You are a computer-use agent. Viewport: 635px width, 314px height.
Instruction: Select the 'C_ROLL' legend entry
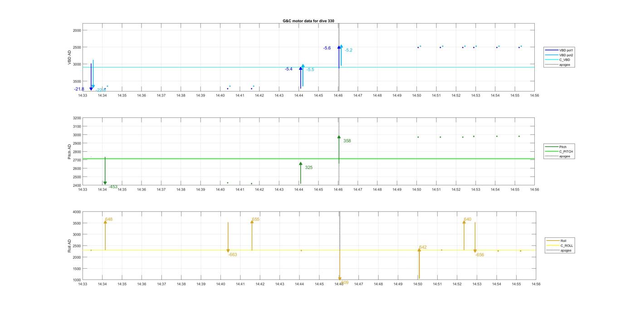(x=560, y=246)
